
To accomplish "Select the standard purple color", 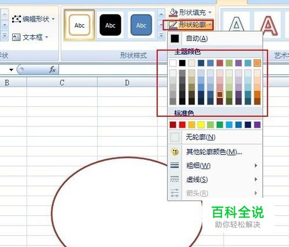I will 257,125.
